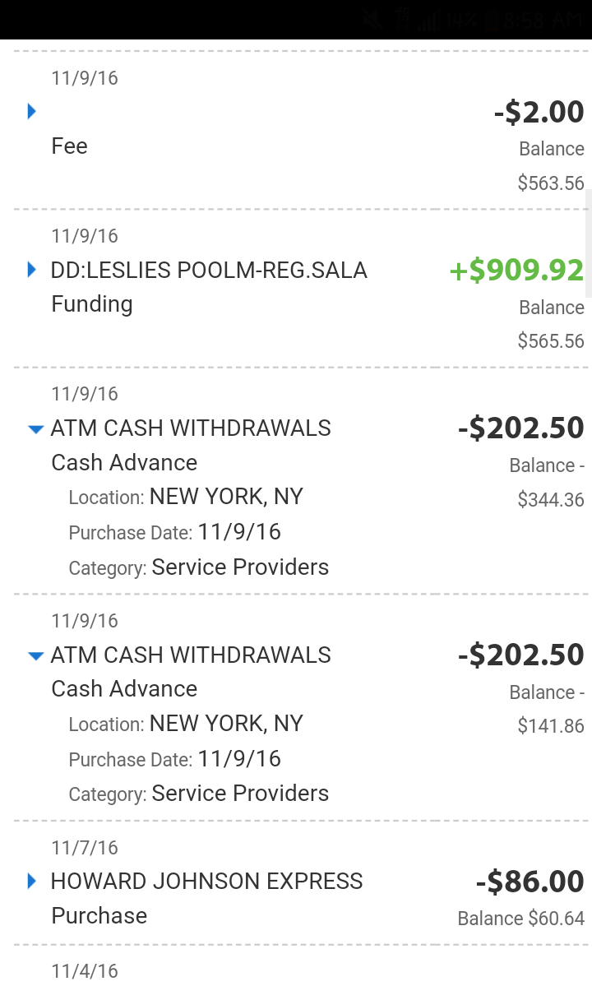The image size is (592, 986).
Task: Collapse the ATM withdrawal with balance -$141.86
Action: pos(35,655)
